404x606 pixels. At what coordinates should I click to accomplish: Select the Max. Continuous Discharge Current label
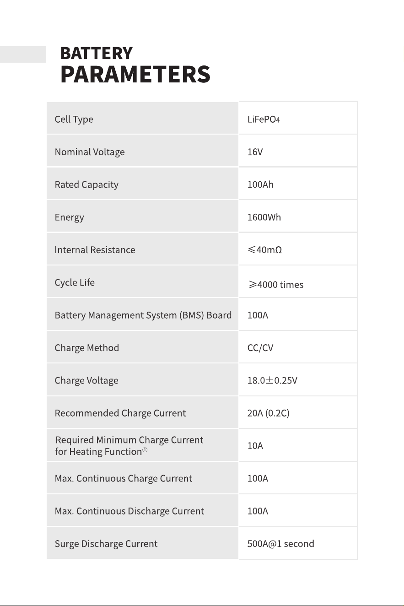(129, 511)
